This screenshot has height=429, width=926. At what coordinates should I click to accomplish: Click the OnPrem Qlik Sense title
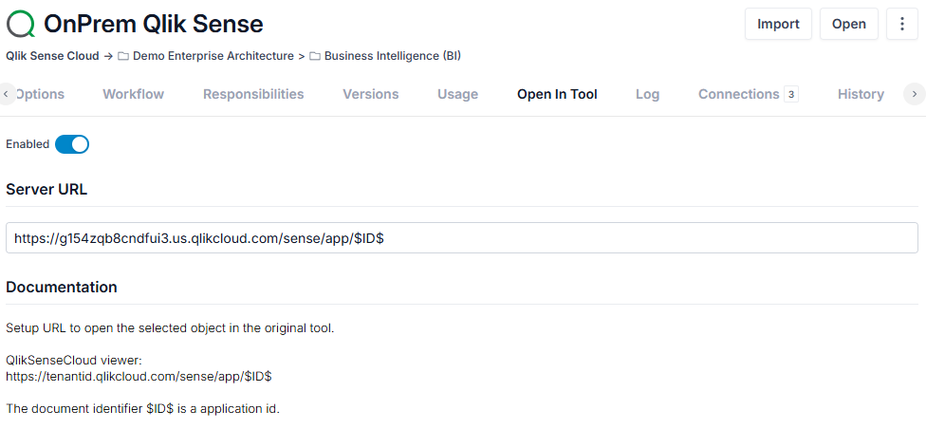[x=154, y=25]
